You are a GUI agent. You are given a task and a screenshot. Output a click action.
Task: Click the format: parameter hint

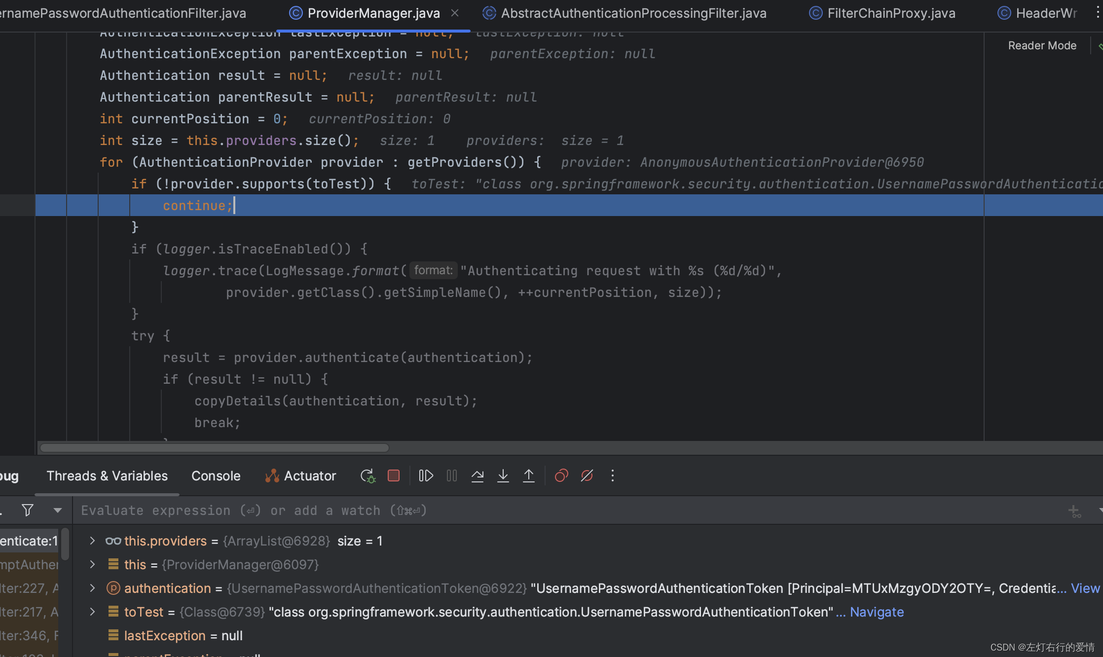(433, 270)
